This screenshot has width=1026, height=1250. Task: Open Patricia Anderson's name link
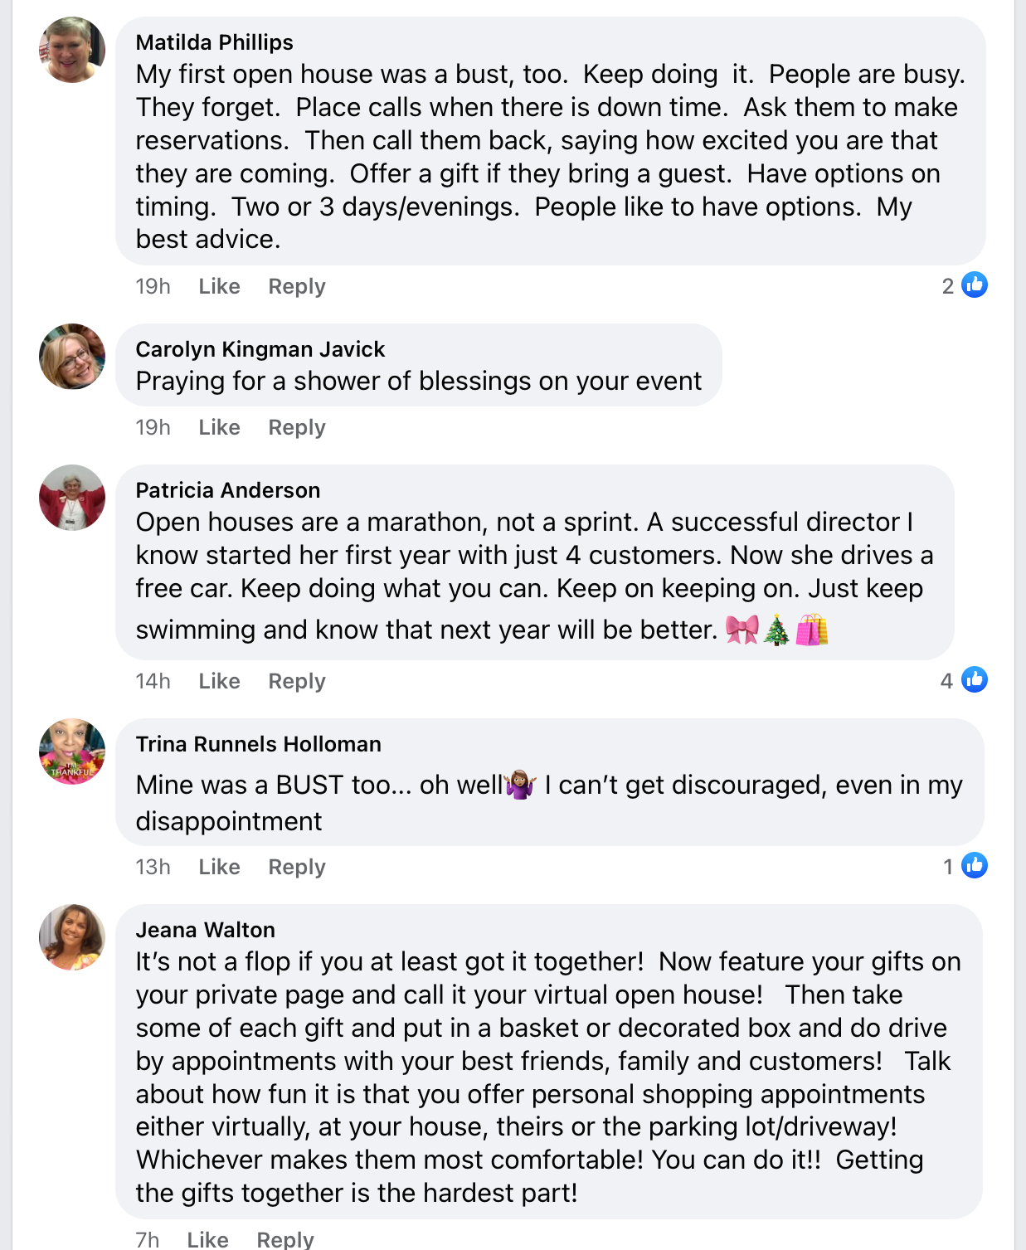tap(228, 490)
